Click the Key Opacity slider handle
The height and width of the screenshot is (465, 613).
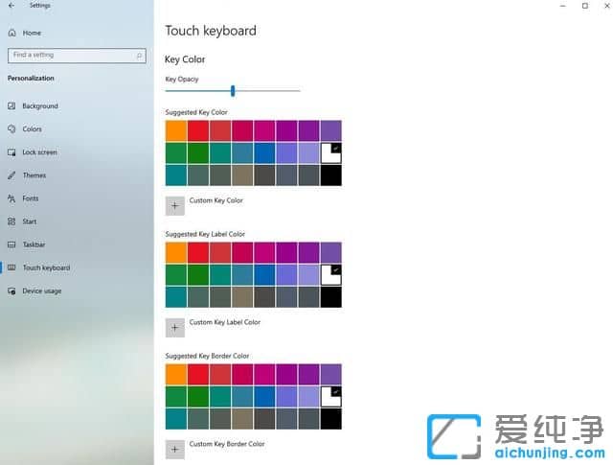[233, 91]
